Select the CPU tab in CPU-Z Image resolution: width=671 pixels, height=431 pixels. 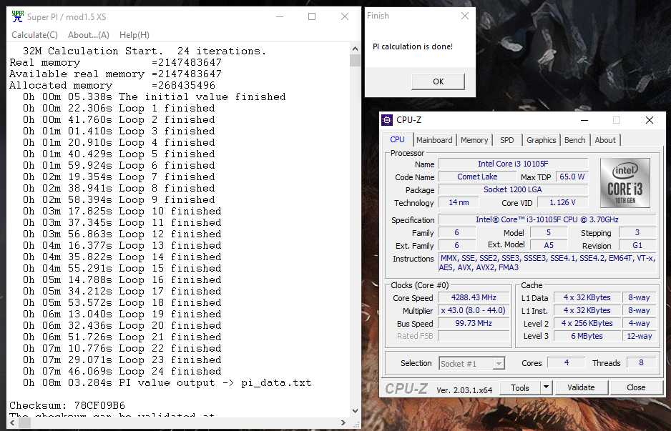point(398,139)
